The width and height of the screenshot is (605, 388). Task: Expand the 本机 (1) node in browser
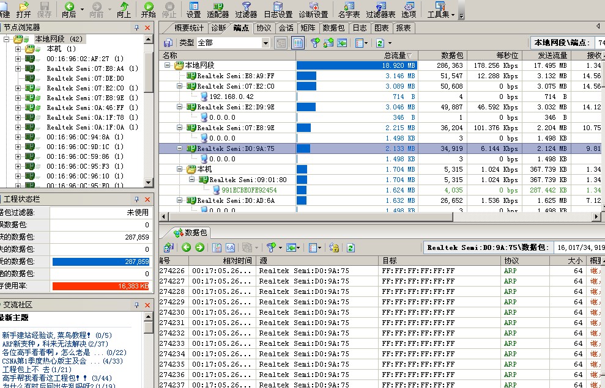pos(18,49)
